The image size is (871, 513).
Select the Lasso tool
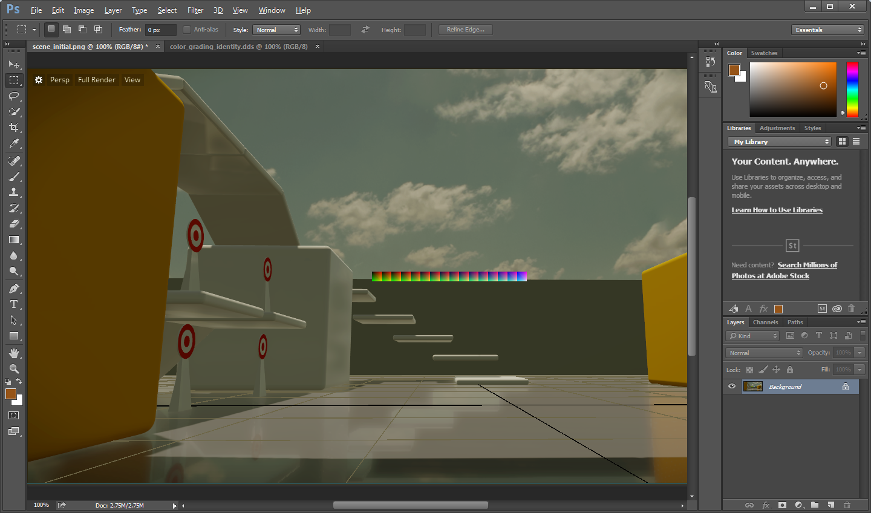click(14, 96)
